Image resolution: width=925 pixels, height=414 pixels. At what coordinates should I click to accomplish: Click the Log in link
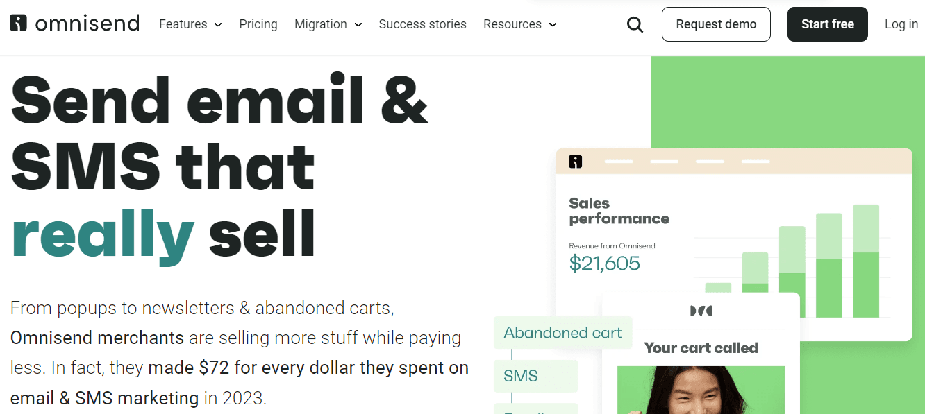click(901, 24)
